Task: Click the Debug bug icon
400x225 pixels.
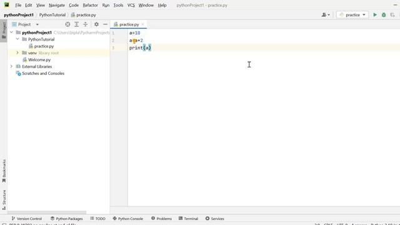Action: (x=384, y=15)
